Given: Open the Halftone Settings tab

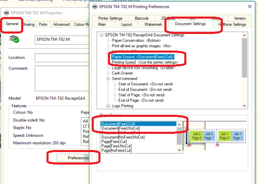Looking at the screenshot, I should point(232,24).
